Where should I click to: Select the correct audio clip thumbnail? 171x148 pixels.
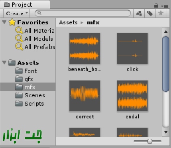85,96
